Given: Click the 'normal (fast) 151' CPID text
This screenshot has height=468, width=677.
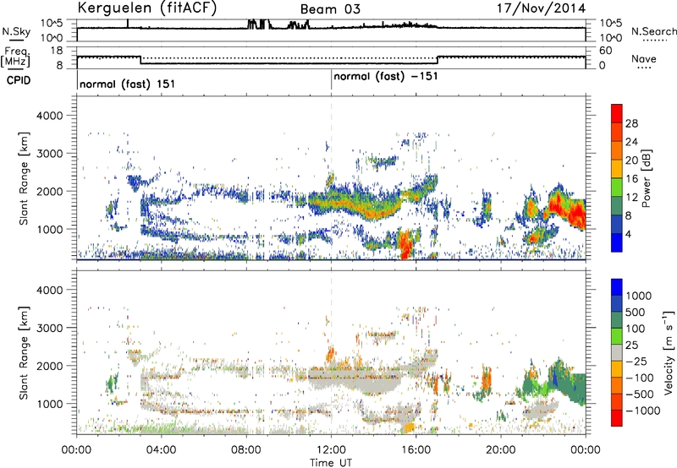Looking at the screenshot, I should point(128,84).
